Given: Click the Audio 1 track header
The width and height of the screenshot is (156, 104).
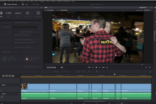Looking at the screenshot, I should tap(10, 94).
